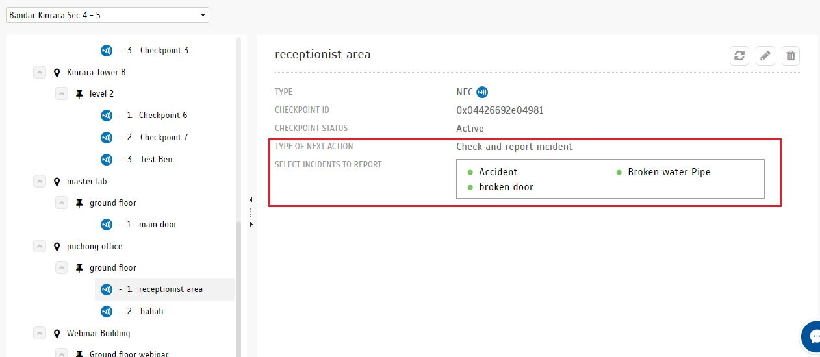Collapse the puchong office node
This screenshot has width=820, height=357.
click(x=39, y=246)
